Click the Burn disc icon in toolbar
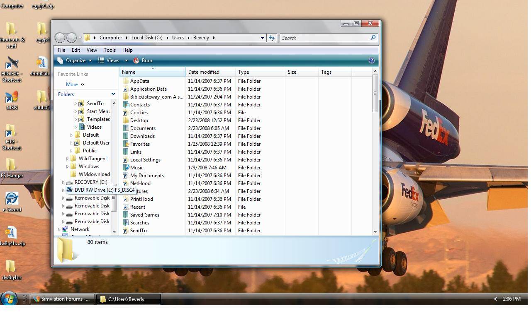This screenshot has height=318, width=531. pyautogui.click(x=136, y=60)
